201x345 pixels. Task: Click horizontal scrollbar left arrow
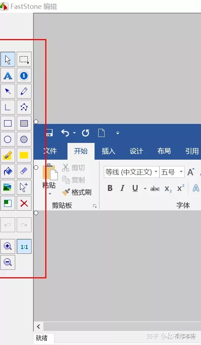pos(39,326)
